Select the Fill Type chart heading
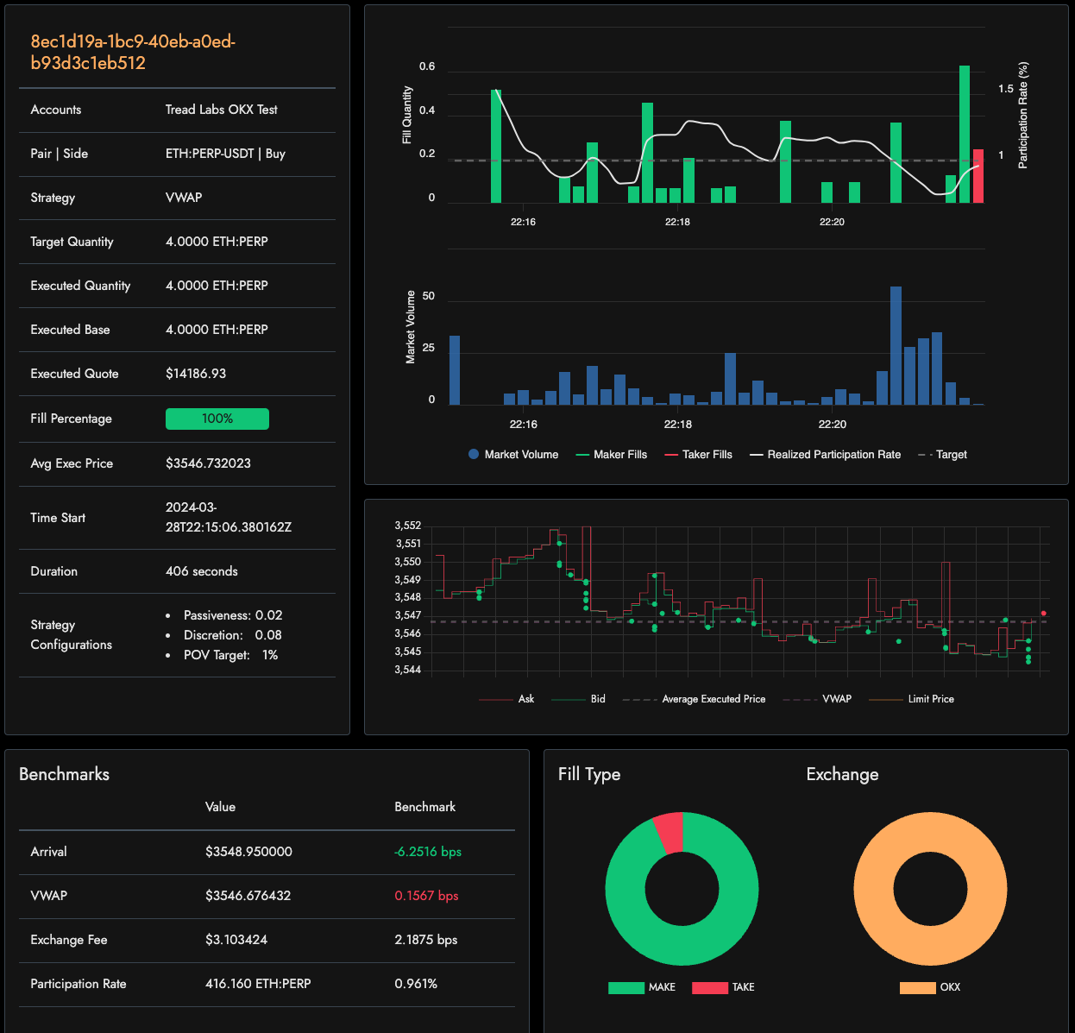Viewport: 1075px width, 1033px height. [589, 774]
